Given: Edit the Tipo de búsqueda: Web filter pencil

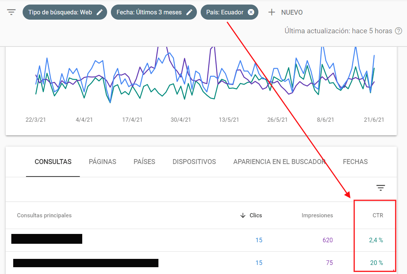Looking at the screenshot, I should point(100,12).
